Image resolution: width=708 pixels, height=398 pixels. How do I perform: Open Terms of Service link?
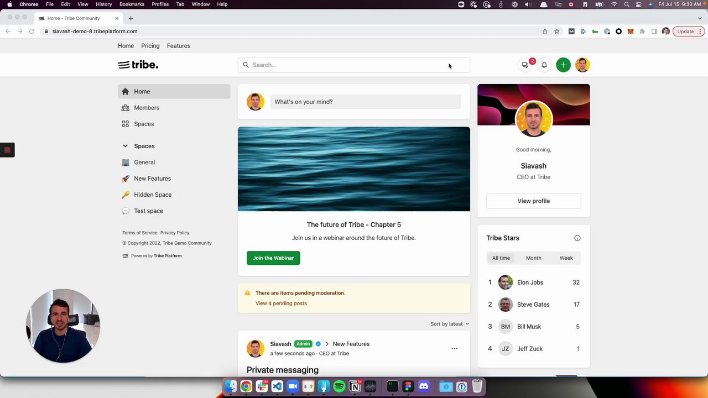(x=140, y=233)
